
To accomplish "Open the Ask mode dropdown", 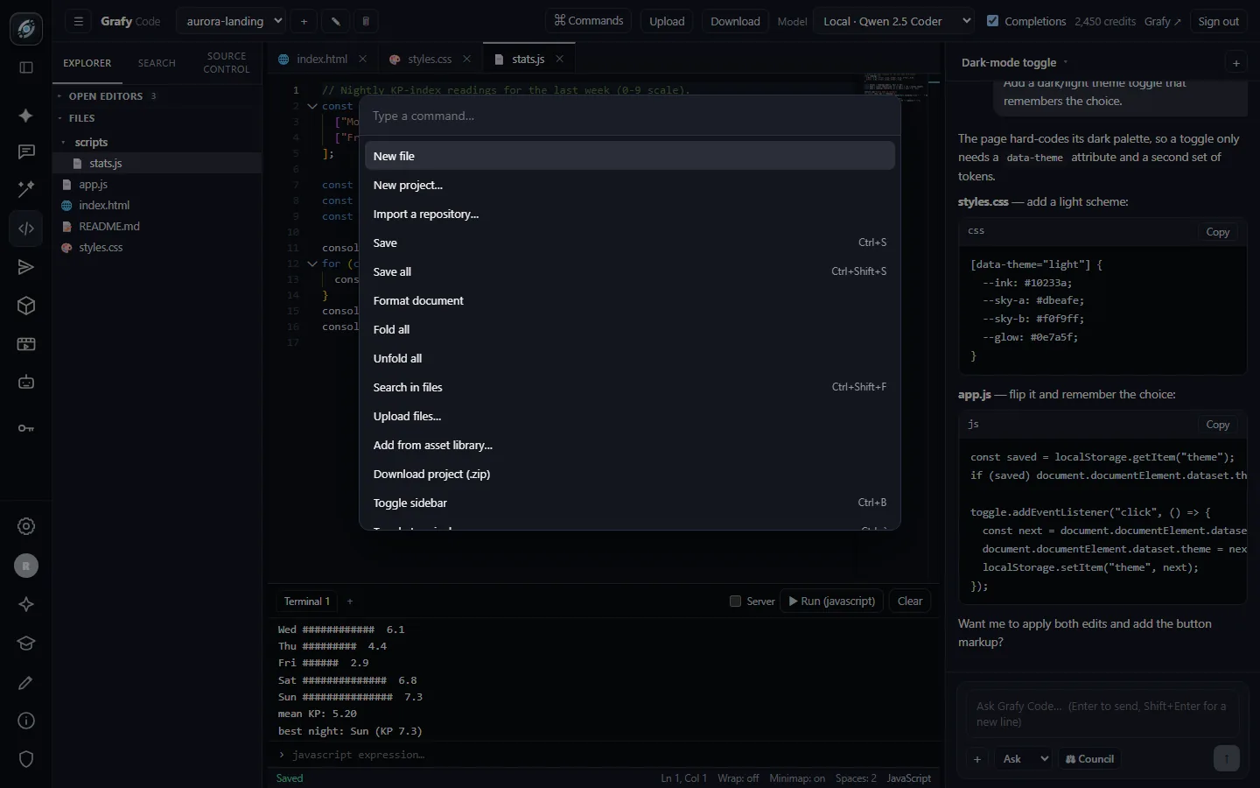I will (1024, 759).
